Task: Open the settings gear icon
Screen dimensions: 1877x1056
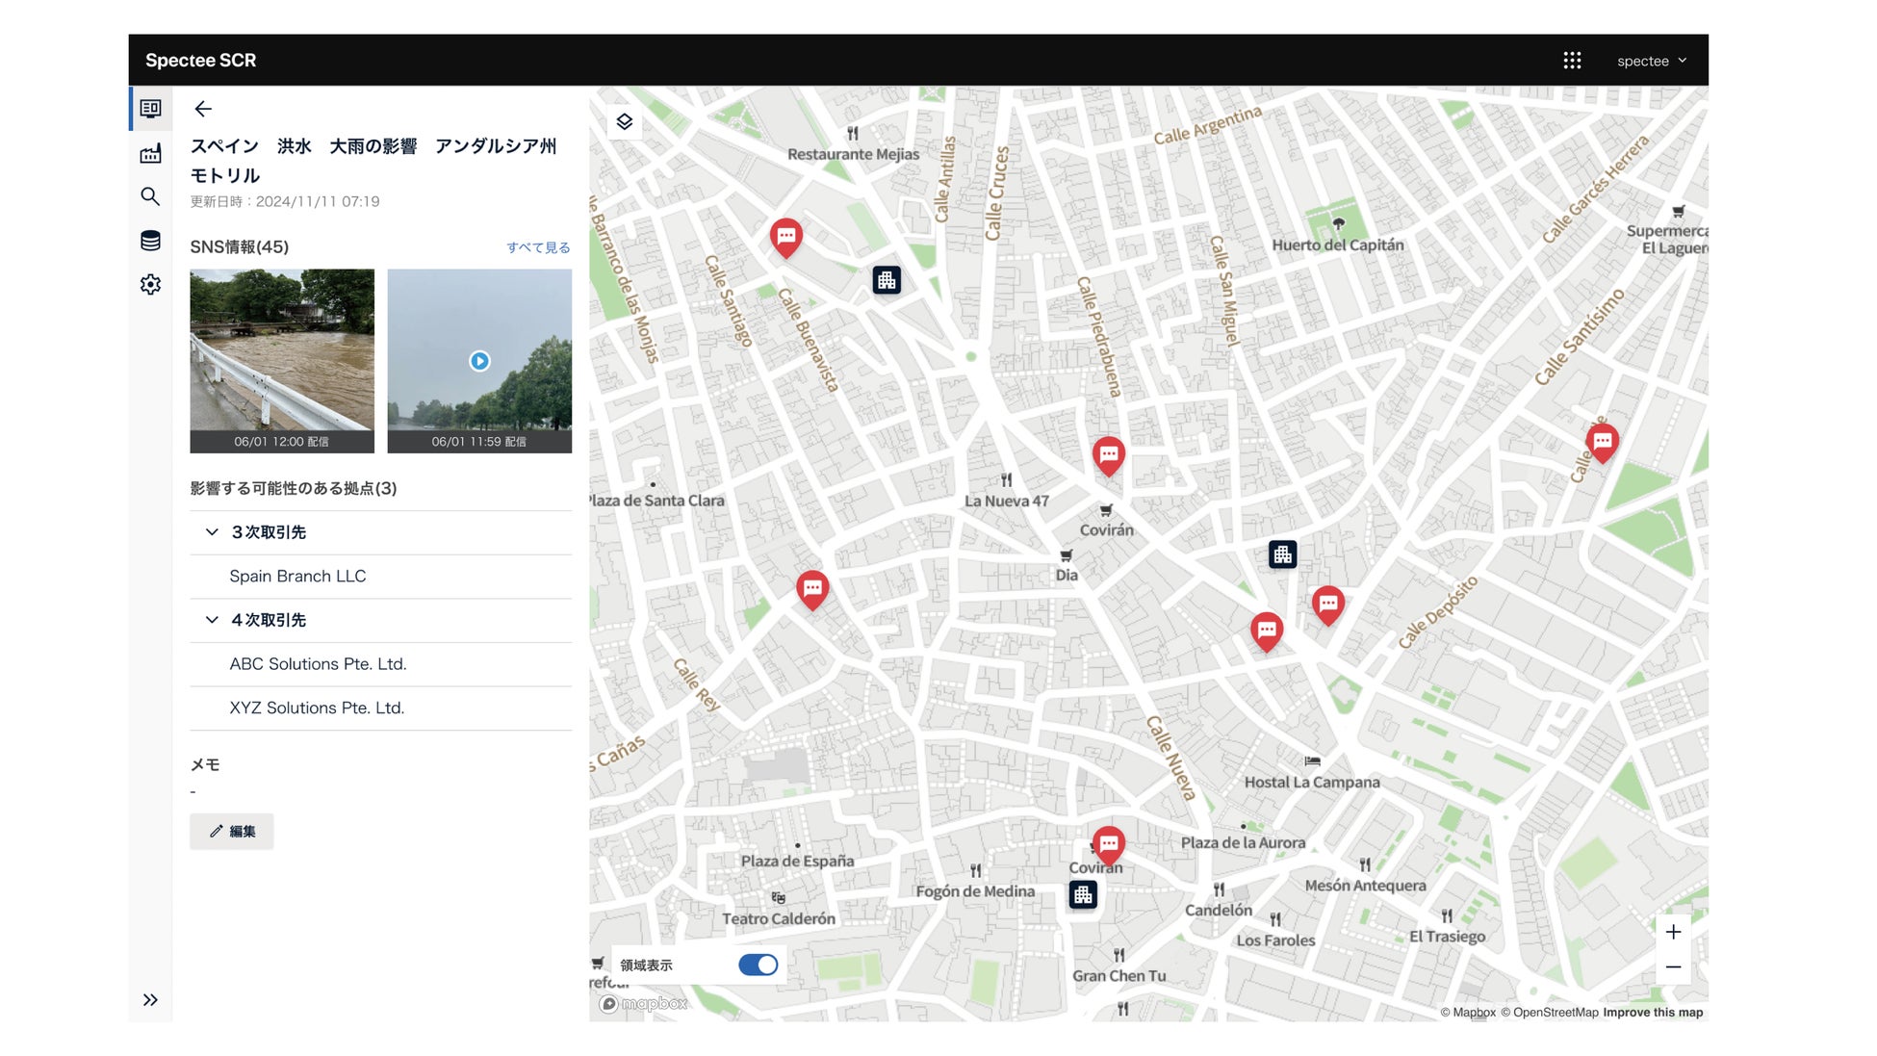Action: tap(150, 285)
